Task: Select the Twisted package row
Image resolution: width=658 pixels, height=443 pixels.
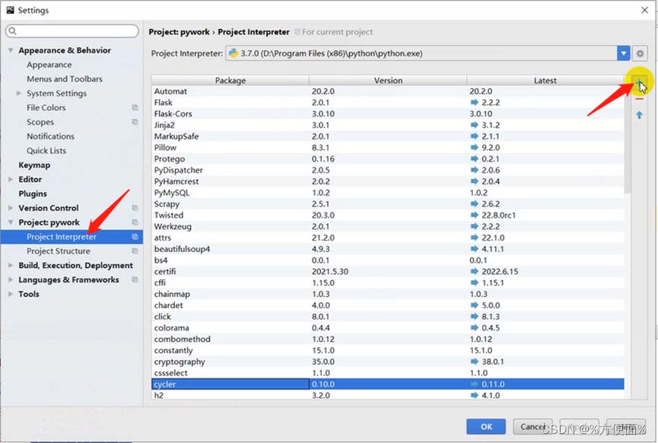Action: pos(388,215)
